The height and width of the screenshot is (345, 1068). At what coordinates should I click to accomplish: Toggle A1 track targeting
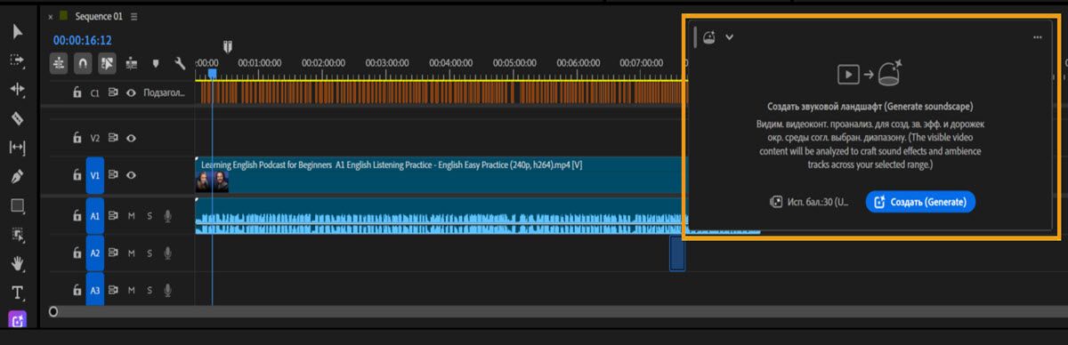(95, 216)
